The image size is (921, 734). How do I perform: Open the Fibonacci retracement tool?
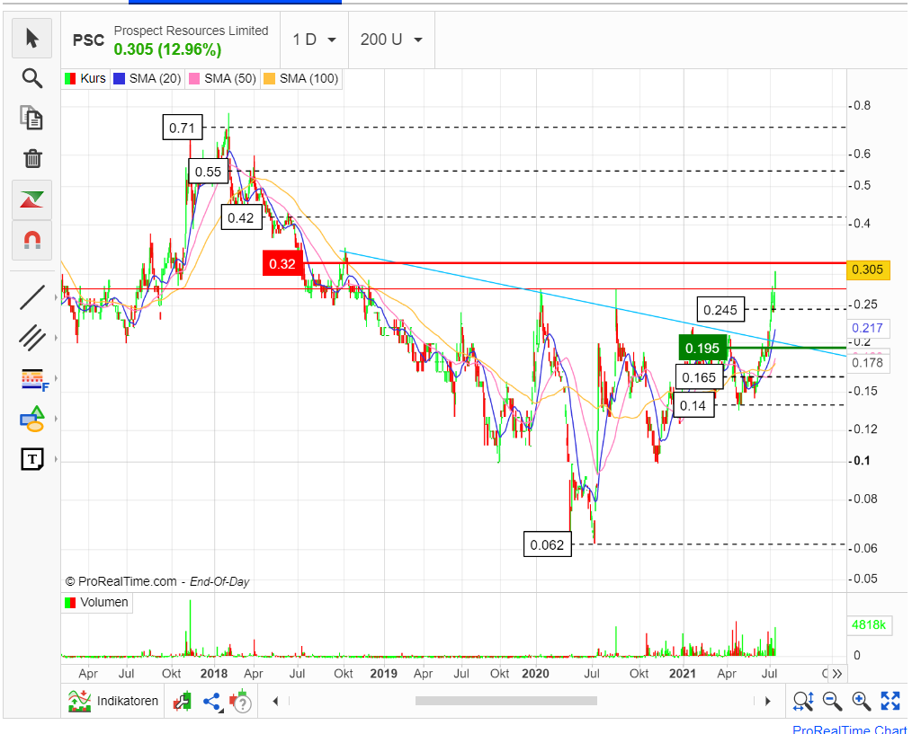(31, 379)
